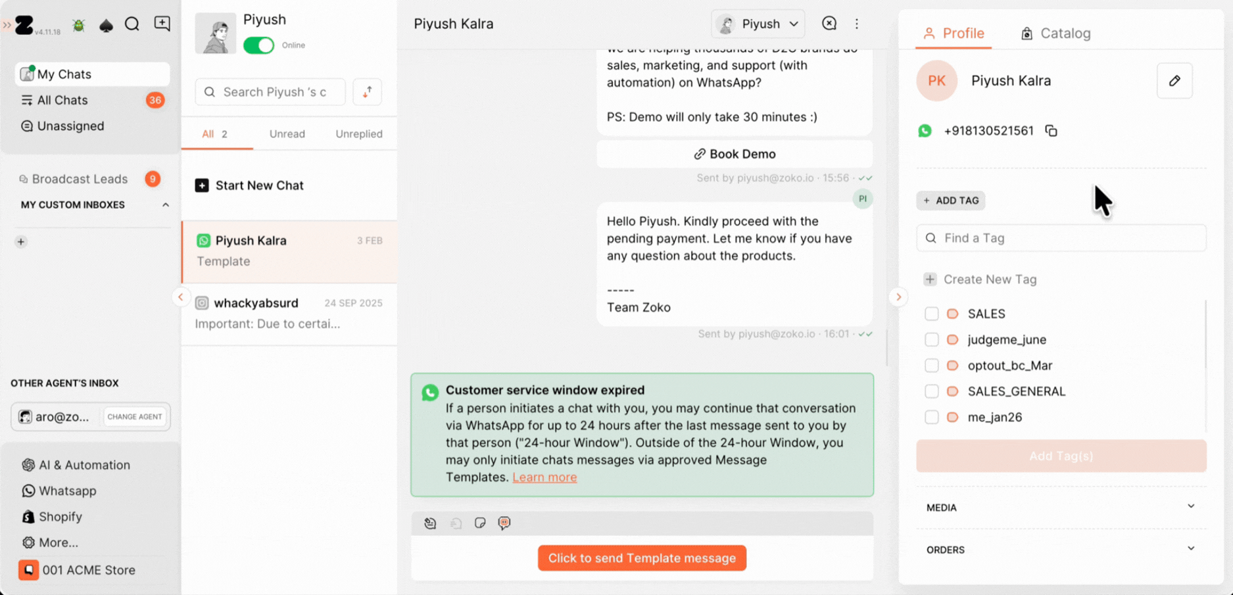Screen dimensions: 1233x595
Task: Copy phone number +918130521561
Action: [1051, 131]
